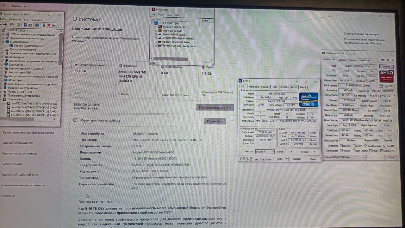Expand the 8–16 ГБ ОЗУ question chevron

coord(233,210)
